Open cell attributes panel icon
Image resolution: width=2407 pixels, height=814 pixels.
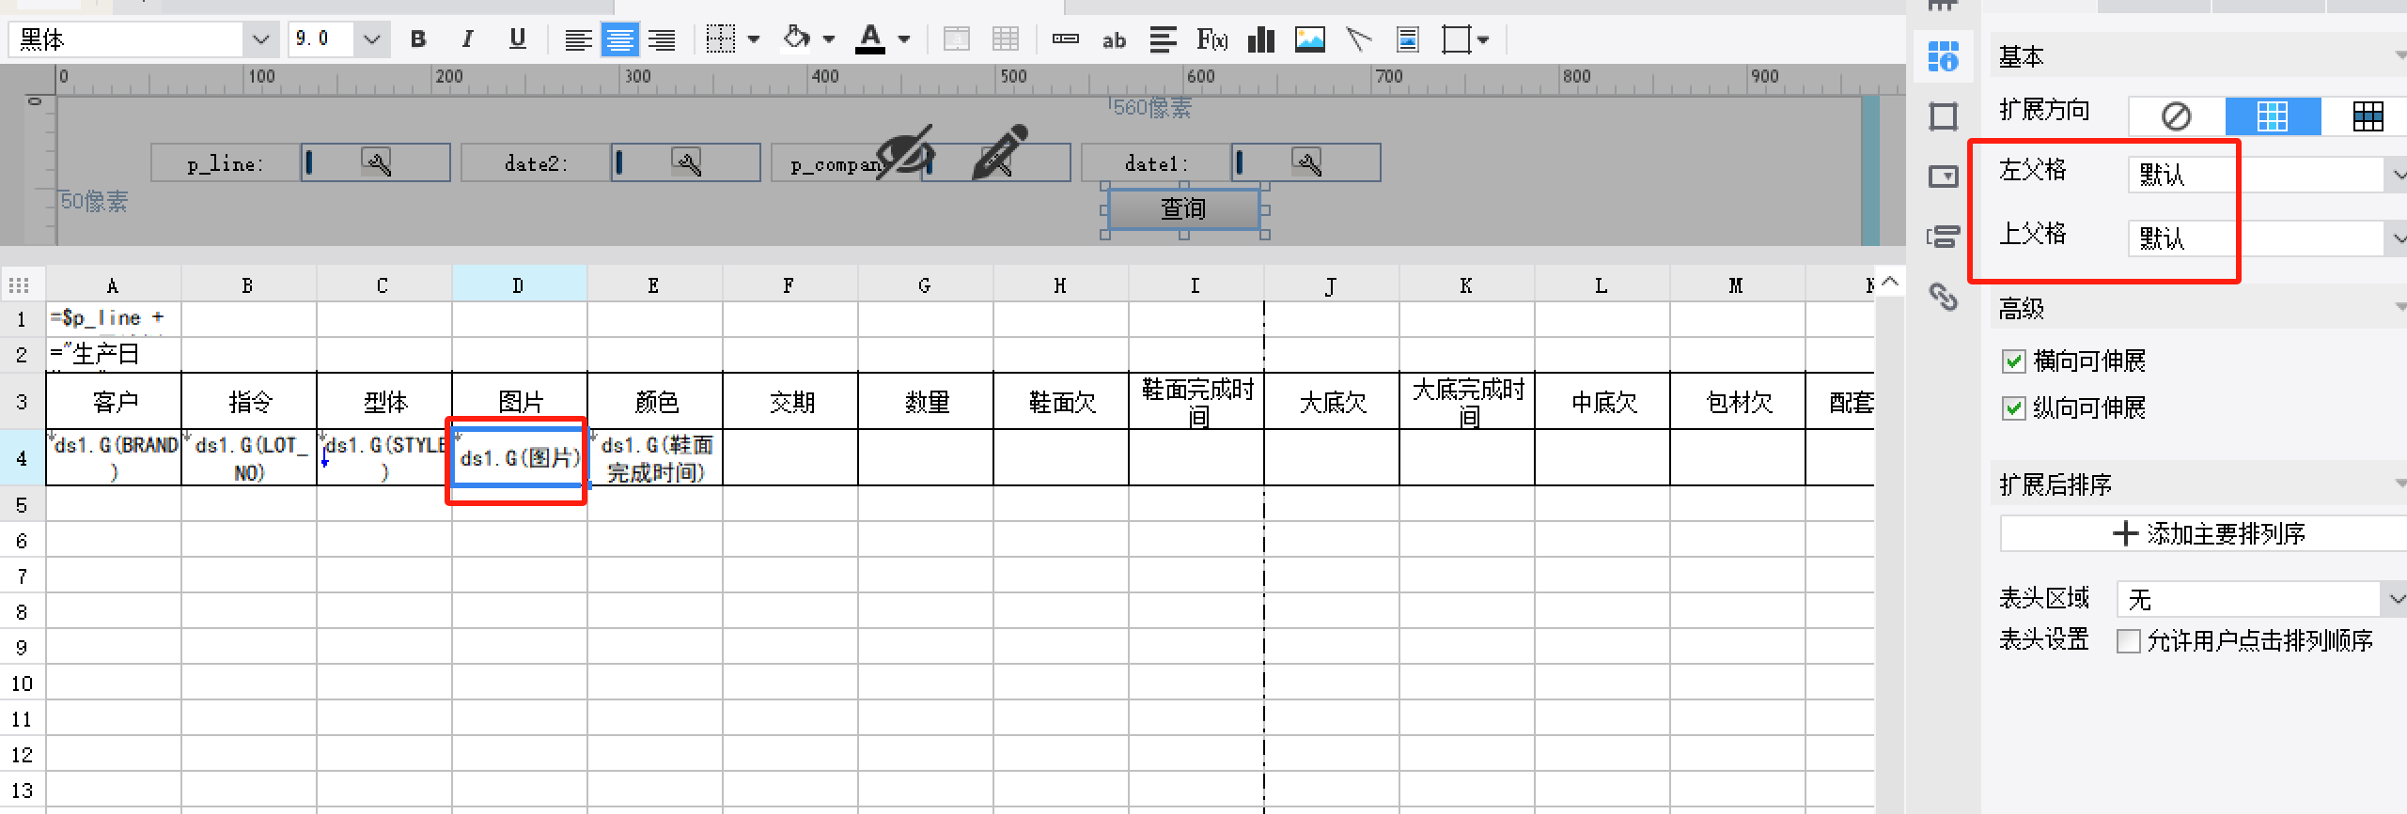point(1943,56)
